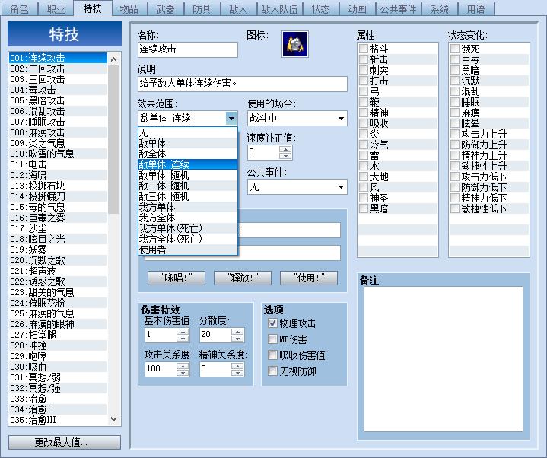
Task: Choose 我方单体 from the scope list
Action: (x=188, y=207)
